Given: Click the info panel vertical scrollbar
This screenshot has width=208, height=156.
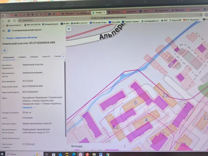Looking at the screenshot, I should (x=65, y=99).
